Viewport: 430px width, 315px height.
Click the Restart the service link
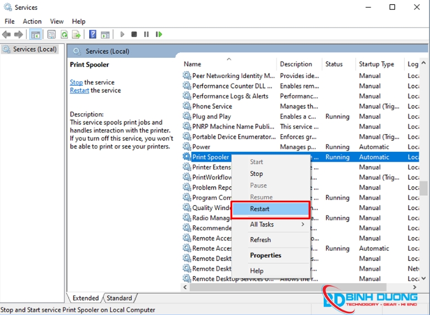tap(79, 91)
